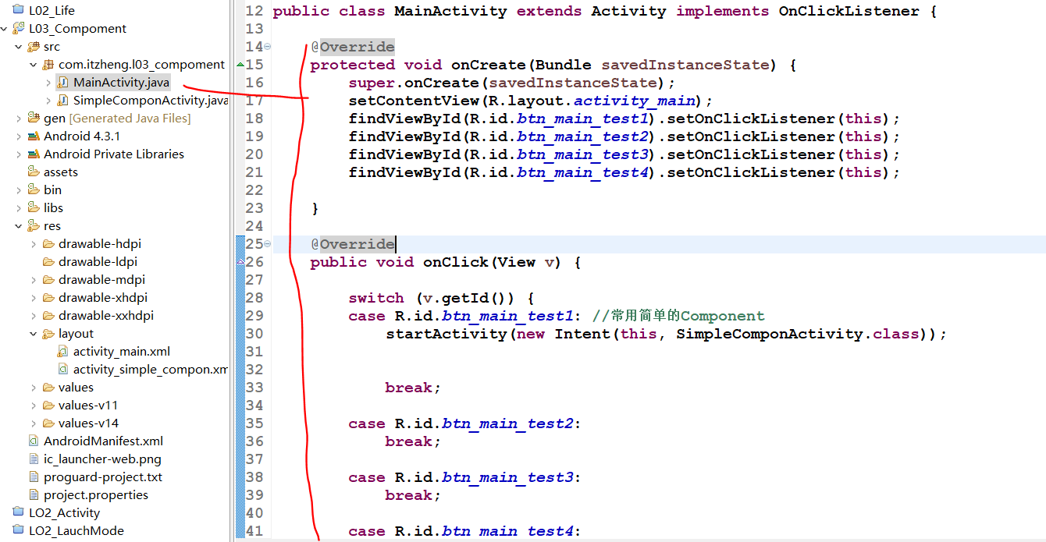
Task: Click the res folder icon
Action: click(34, 225)
